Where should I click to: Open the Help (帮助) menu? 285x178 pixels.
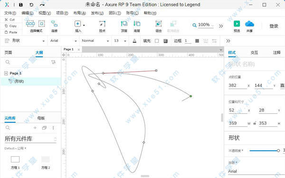click(x=150, y=13)
